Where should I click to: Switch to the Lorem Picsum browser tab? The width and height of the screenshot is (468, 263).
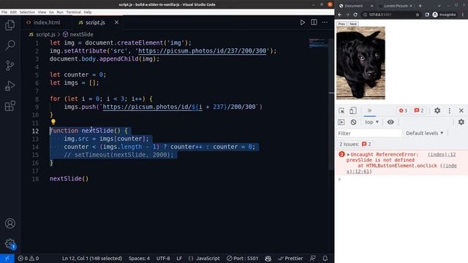pos(395,6)
